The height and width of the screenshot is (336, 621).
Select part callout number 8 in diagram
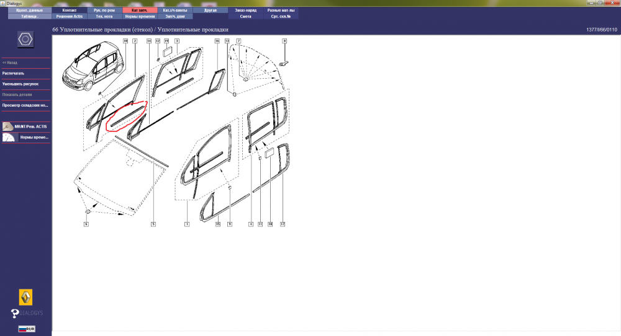click(x=284, y=41)
